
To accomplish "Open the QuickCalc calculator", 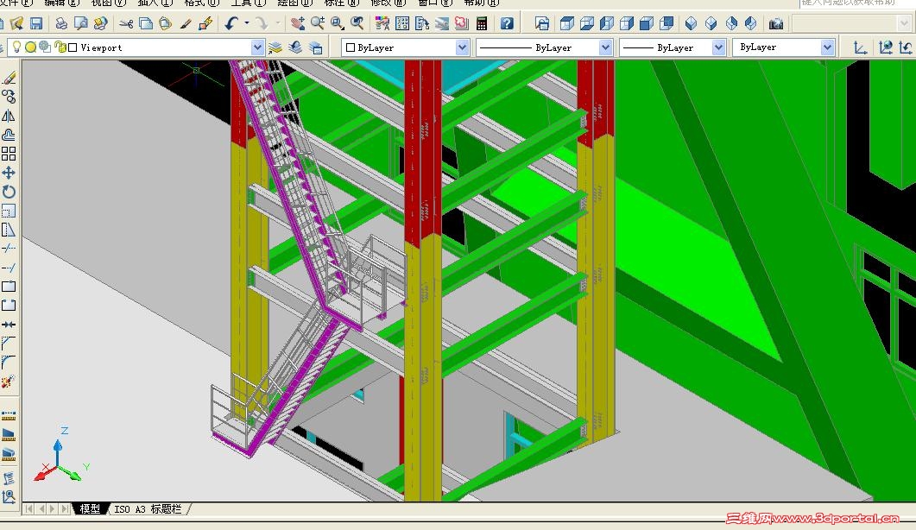I will (482, 23).
